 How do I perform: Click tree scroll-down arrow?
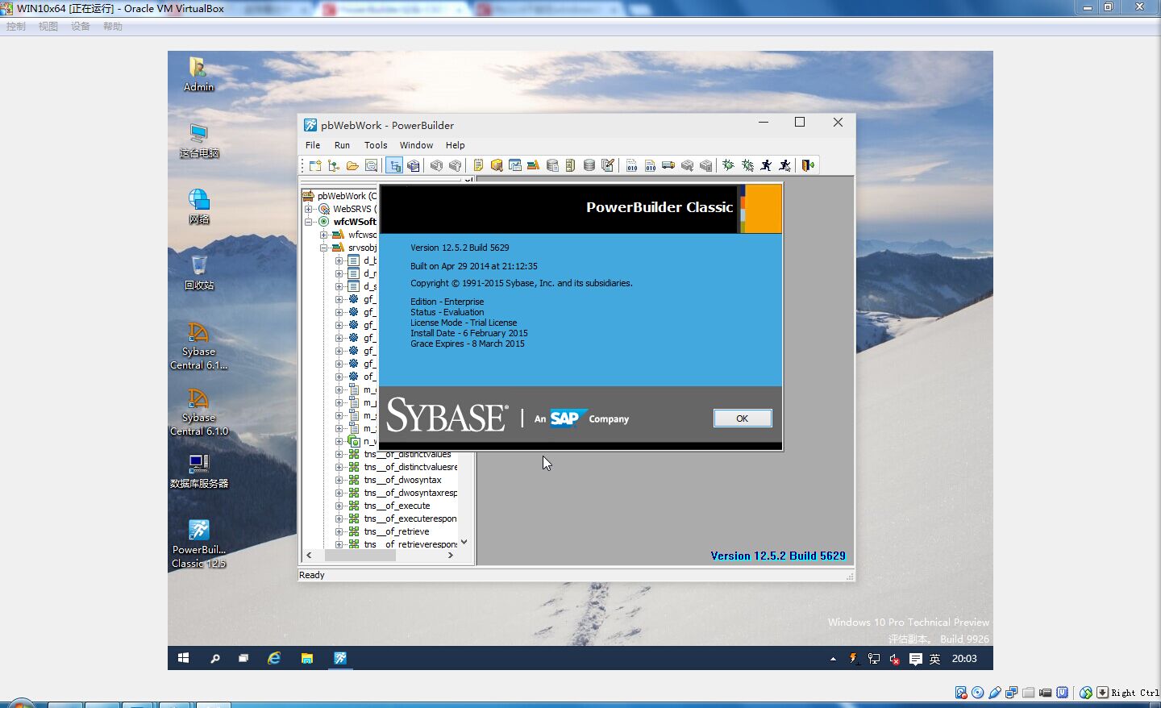[464, 542]
